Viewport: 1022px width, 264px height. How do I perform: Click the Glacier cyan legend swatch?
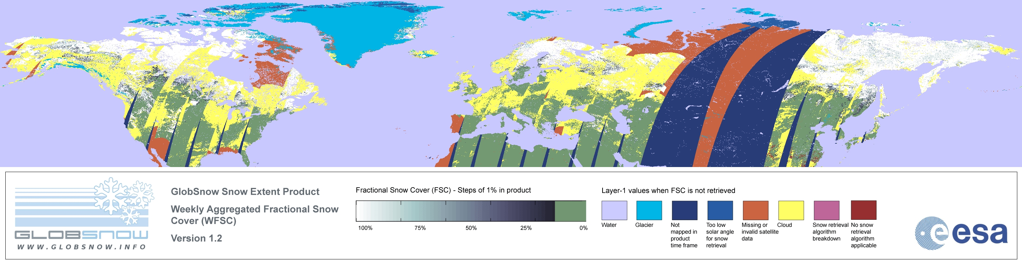(x=649, y=210)
